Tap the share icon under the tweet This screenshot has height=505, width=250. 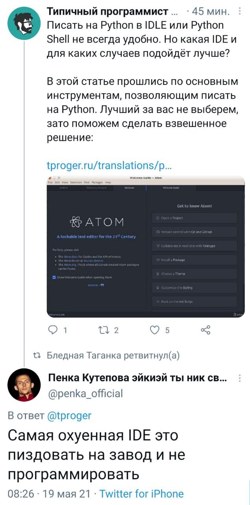(206, 330)
